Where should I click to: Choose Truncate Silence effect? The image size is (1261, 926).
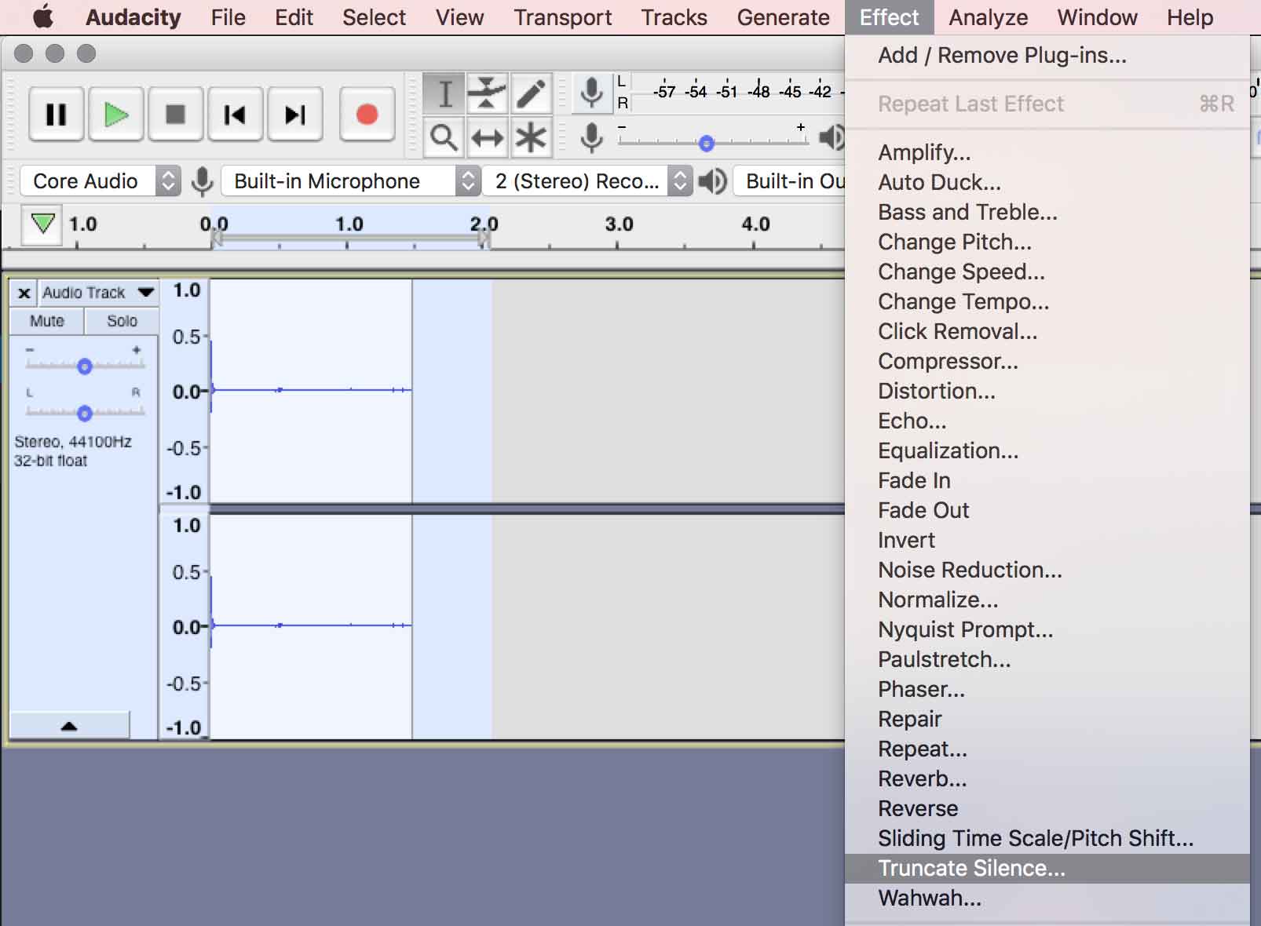coord(1047,868)
